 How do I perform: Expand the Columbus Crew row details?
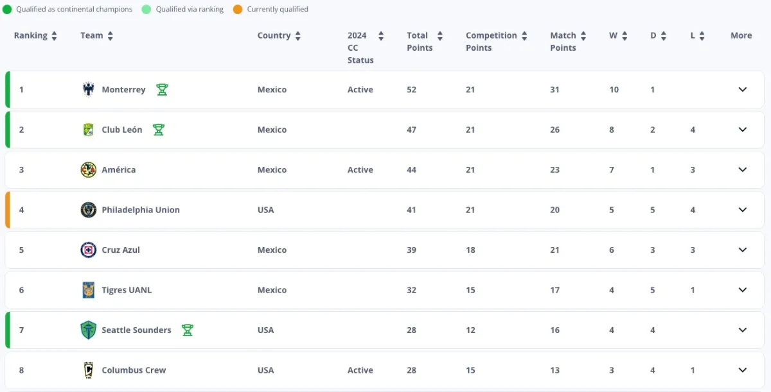[743, 370]
